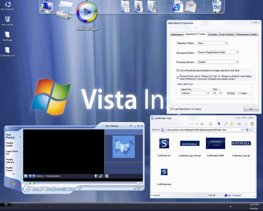This screenshot has height=211, width=263.
Task: Click the Back navigation arrow in Explorer
Action: tap(202, 124)
